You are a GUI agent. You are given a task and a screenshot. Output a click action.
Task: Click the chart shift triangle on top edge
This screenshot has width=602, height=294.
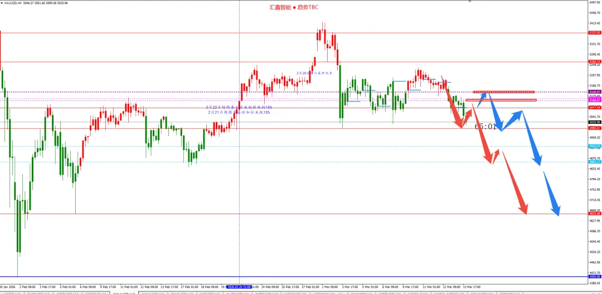click(470, 1)
